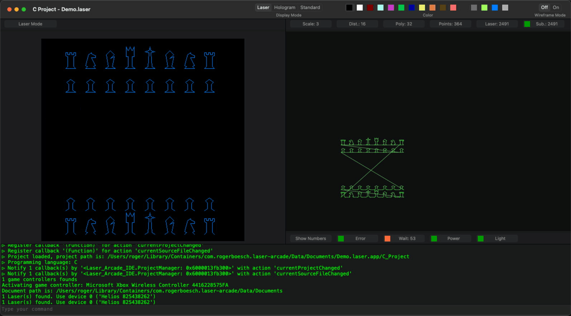Click the green indicator beside Light
The width and height of the screenshot is (571, 316).
(x=481, y=238)
